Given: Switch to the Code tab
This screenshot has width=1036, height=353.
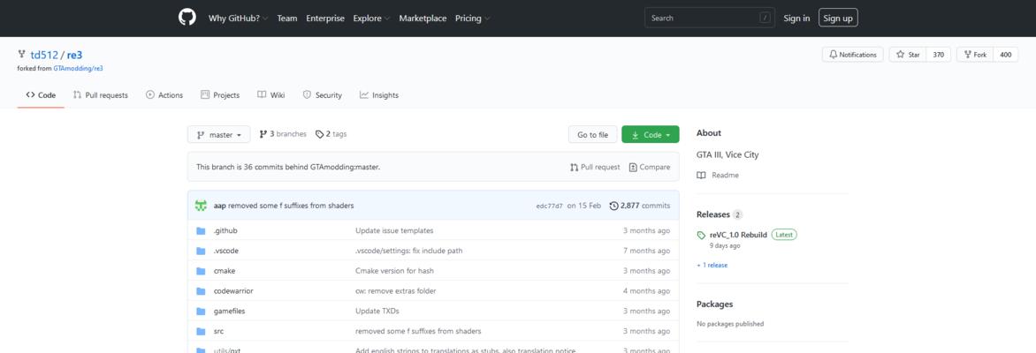Looking at the screenshot, I should pos(41,95).
